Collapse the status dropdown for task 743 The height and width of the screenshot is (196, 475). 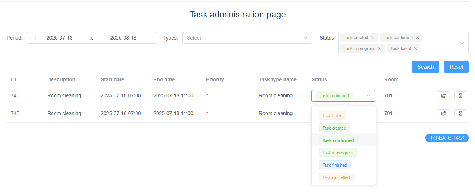click(368, 96)
